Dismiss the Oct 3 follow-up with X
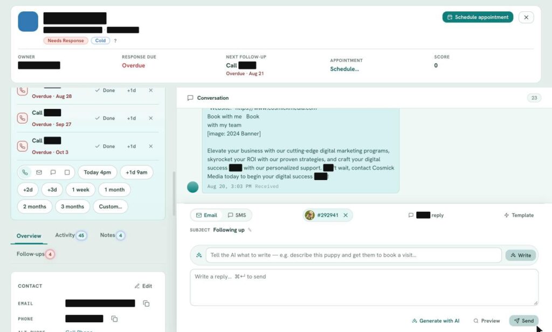This screenshot has height=332, width=552. [x=151, y=146]
